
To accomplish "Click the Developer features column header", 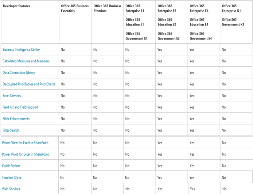I will coord(16,6).
